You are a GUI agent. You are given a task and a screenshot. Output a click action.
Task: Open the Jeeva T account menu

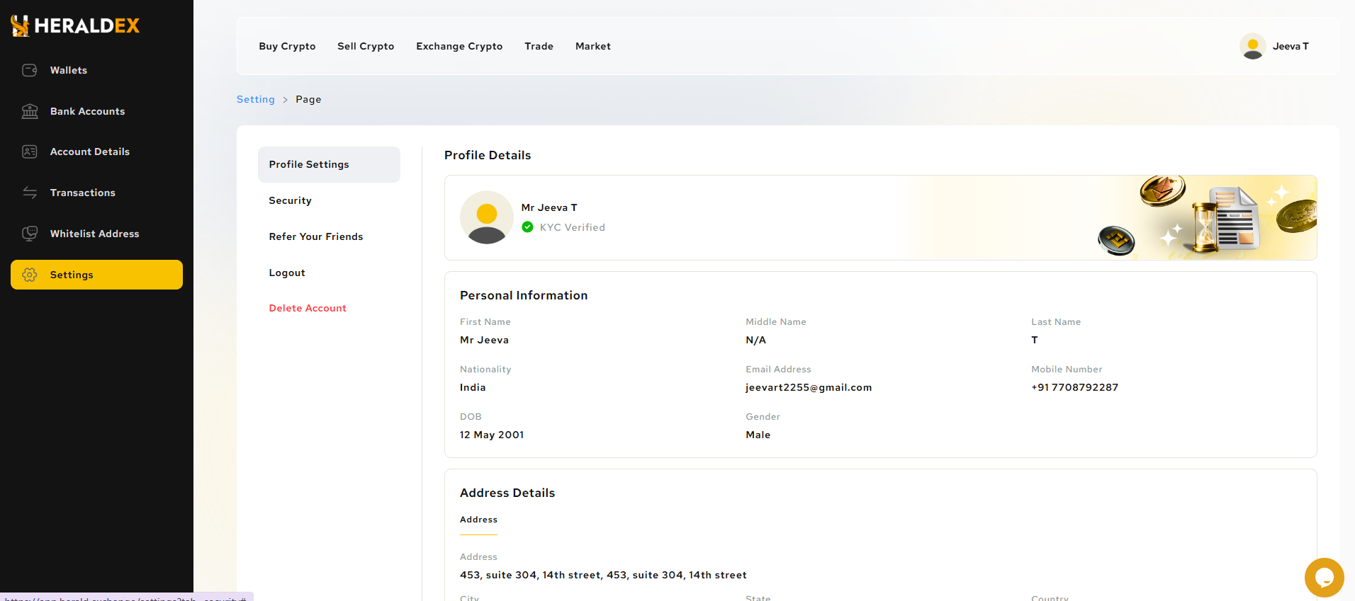tap(1290, 46)
